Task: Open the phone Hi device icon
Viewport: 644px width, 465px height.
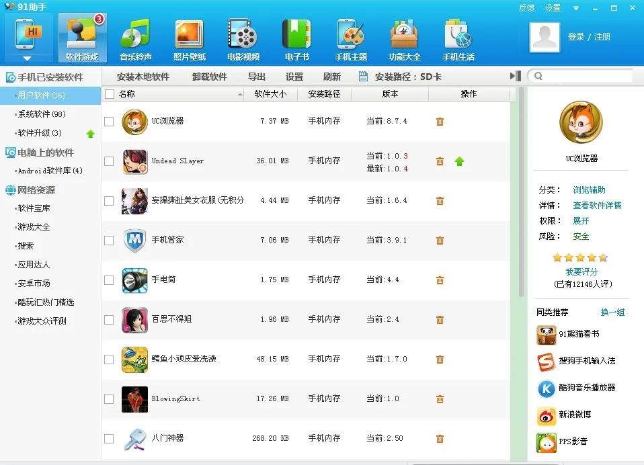Action: click(28, 34)
